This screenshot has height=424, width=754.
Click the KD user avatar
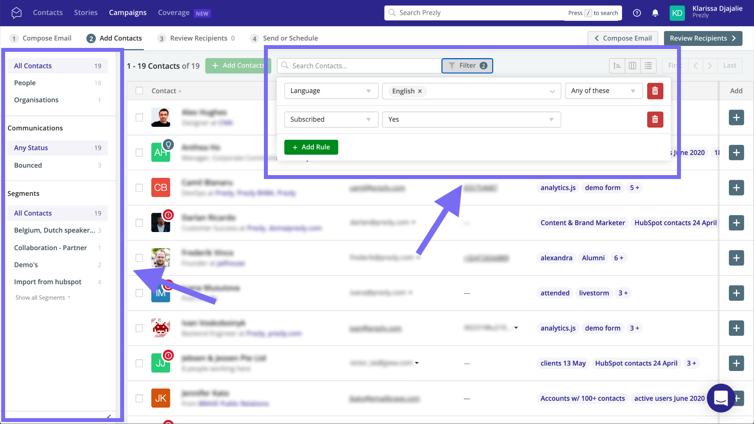coord(677,13)
